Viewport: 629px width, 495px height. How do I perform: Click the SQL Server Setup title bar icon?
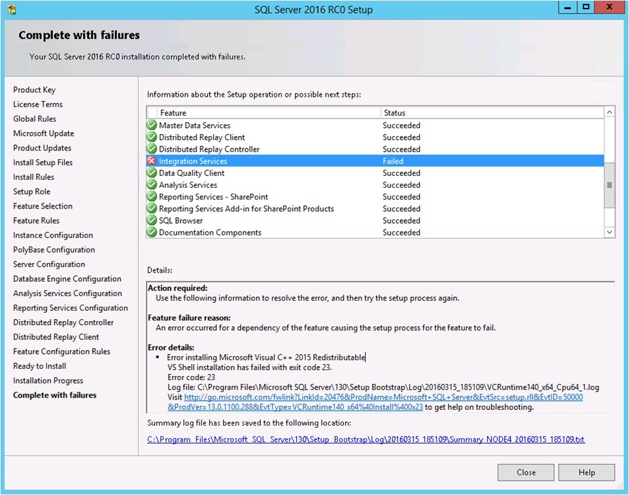pyautogui.click(x=12, y=9)
